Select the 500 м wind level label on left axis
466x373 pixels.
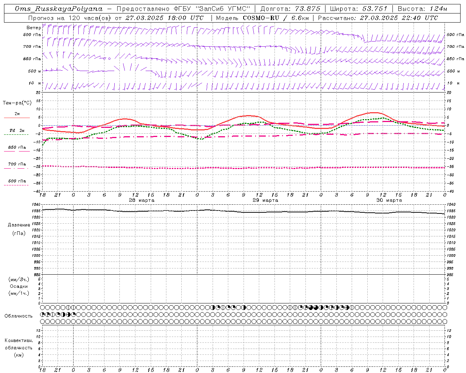pyautogui.click(x=35, y=71)
